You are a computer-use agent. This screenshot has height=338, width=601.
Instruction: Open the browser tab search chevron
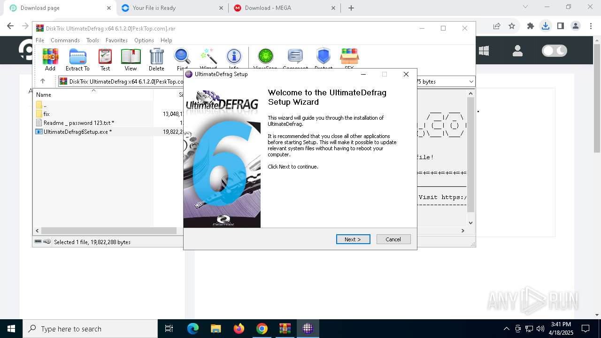point(525,7)
